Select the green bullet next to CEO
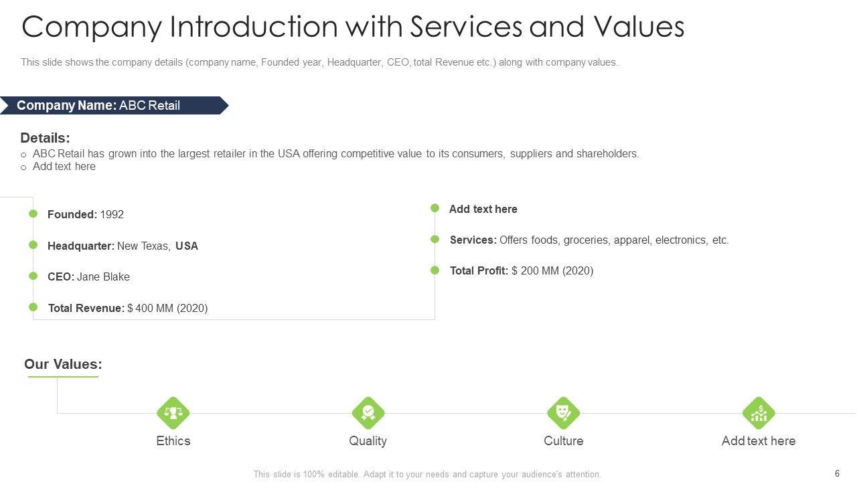This screenshot has height=482, width=857. tap(33, 276)
